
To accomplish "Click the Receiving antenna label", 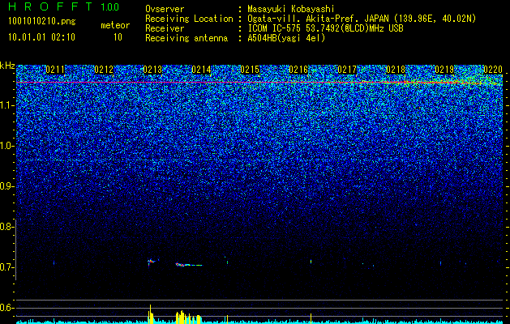I will tap(186, 38).
